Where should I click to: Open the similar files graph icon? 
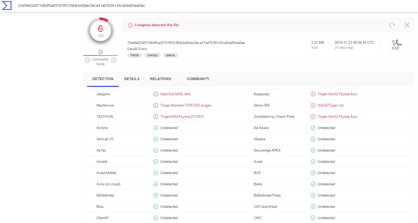point(407,25)
